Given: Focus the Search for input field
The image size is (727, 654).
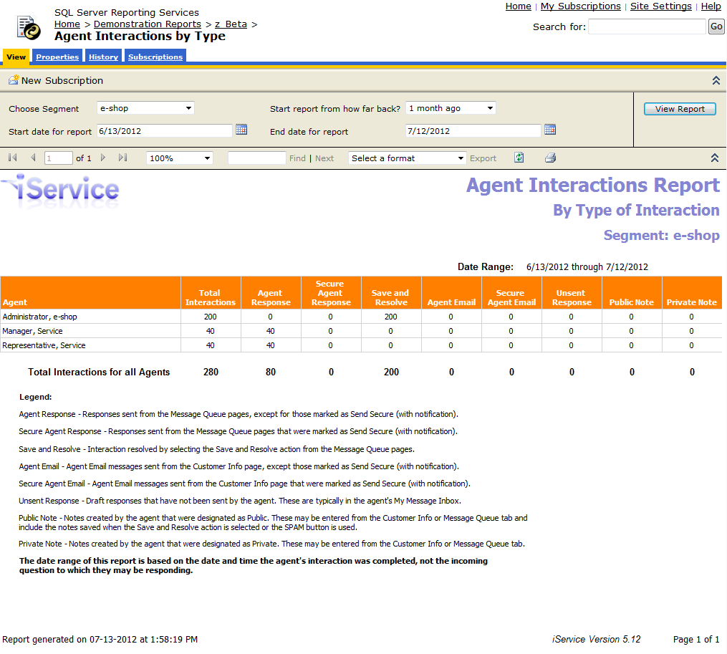Looking at the screenshot, I should (x=647, y=27).
